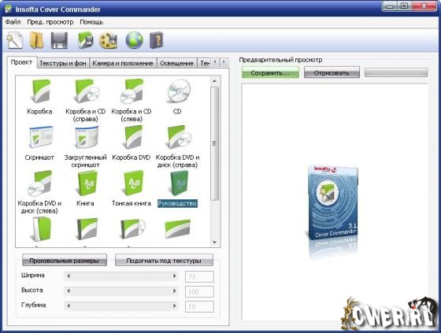Select Коробка DVD и диск (справа) template
This screenshot has height=333, width=441.
point(177,146)
